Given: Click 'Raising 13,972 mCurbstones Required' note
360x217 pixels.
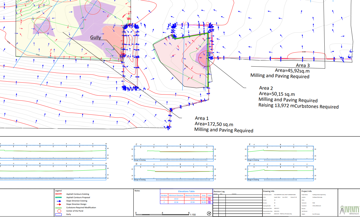Looking at the screenshot, I should tap(299, 106).
